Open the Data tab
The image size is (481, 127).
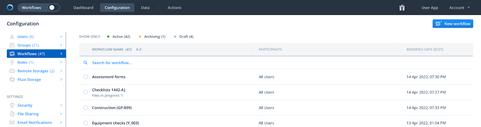tap(145, 8)
